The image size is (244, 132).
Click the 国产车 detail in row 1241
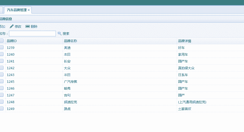pyautogui.click(x=183, y=61)
